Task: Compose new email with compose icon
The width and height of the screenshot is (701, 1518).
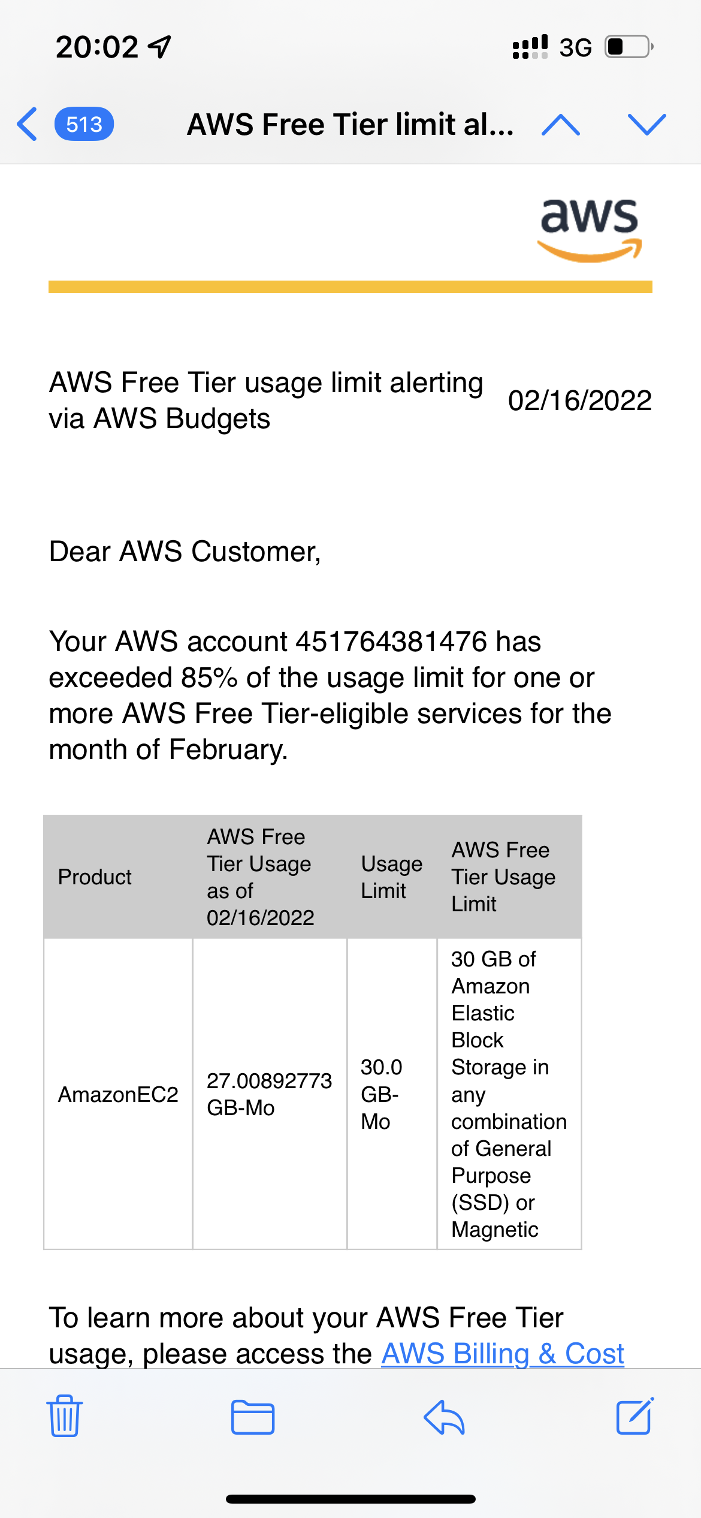Action: pos(634,1416)
